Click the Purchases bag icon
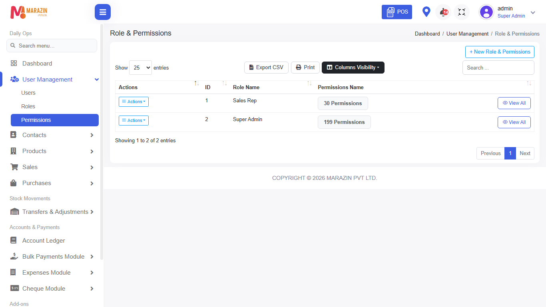 (14, 183)
